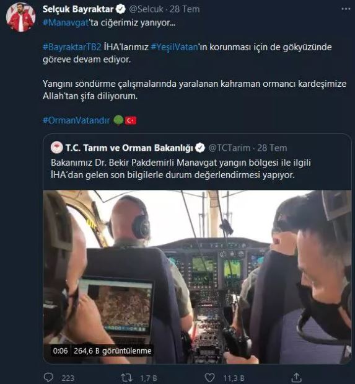Open the Selçuk Bayraktar display name

click(x=78, y=9)
